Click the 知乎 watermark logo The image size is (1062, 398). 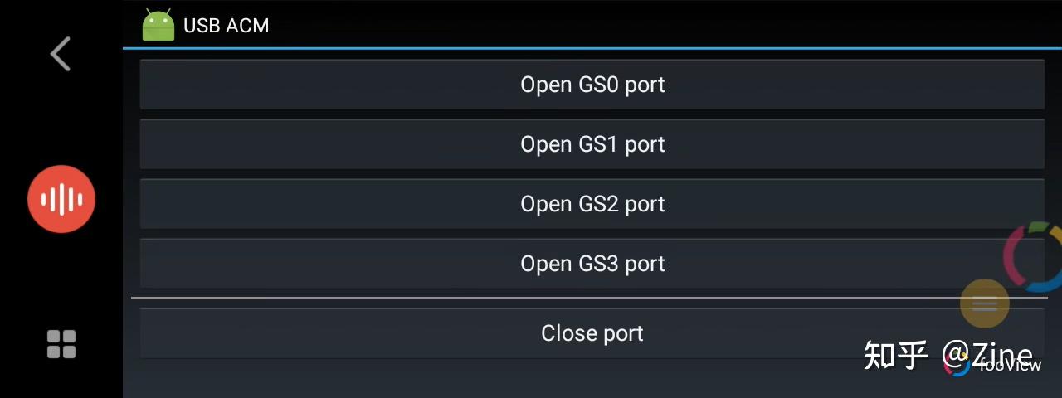[895, 355]
